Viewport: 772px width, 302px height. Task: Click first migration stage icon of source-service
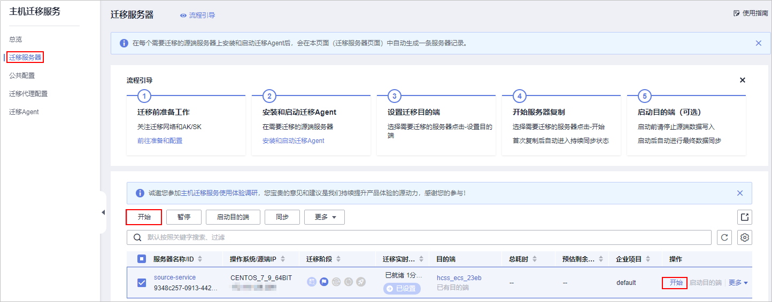pos(311,282)
